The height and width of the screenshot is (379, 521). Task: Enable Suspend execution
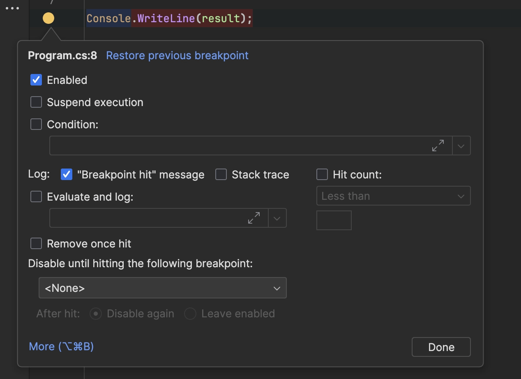[x=36, y=102]
